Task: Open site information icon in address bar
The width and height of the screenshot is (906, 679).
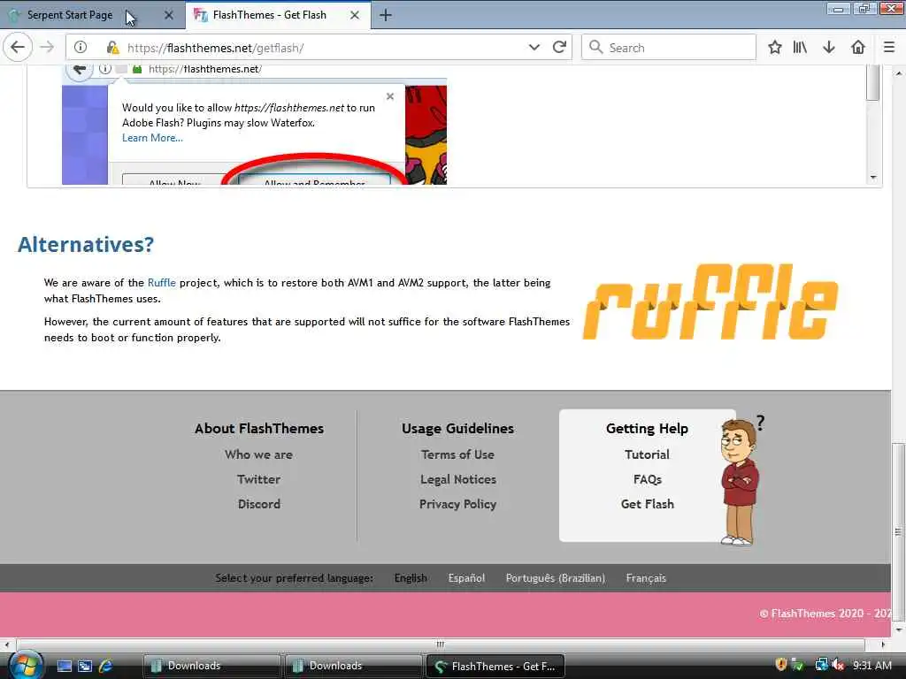Action: (81, 48)
